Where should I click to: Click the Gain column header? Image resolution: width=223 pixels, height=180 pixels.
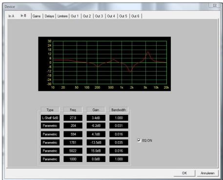[x=96, y=110]
